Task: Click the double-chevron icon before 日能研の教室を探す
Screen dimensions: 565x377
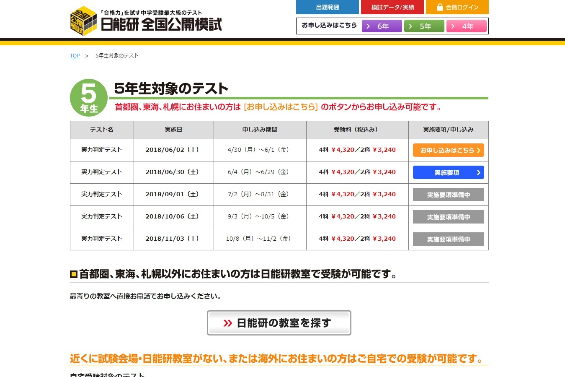Action: 228,323
